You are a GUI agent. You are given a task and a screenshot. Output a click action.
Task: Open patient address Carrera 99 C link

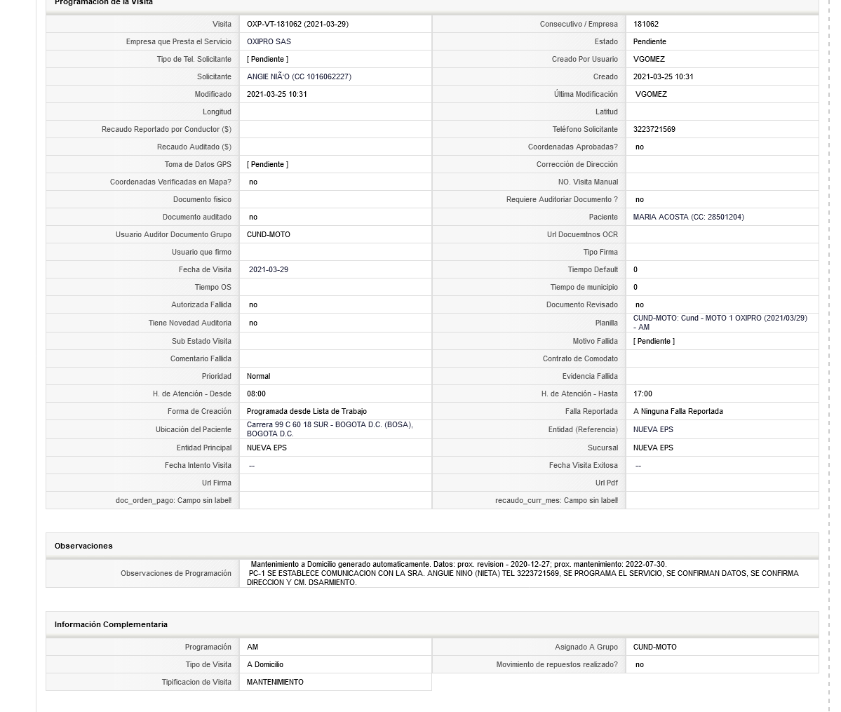tap(330, 429)
